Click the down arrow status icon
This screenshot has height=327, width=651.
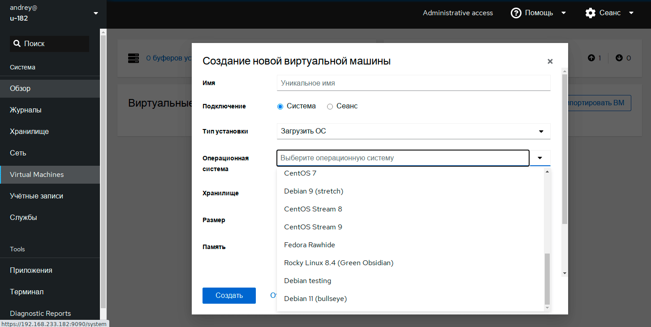619,58
